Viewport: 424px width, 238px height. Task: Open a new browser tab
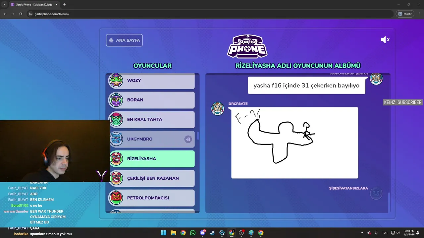coord(64,5)
